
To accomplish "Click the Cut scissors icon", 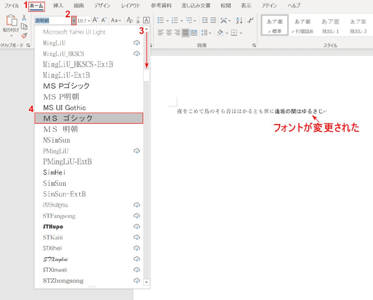I will point(24,17).
